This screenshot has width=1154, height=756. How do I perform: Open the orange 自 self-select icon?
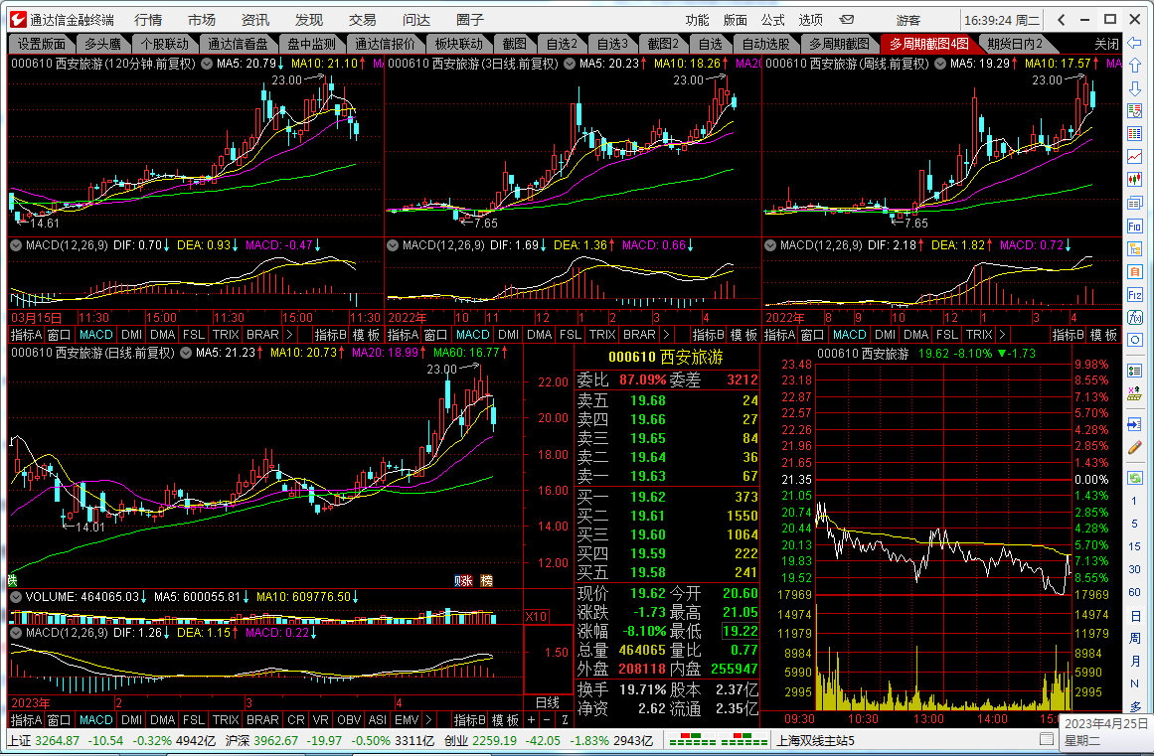tap(1135, 271)
